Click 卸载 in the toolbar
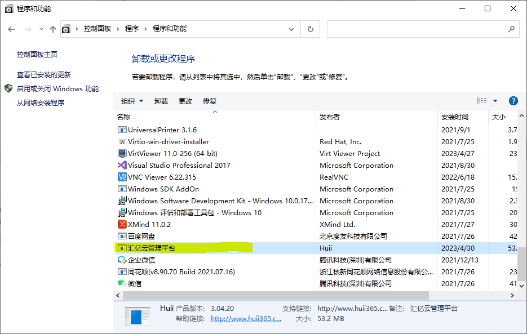Viewport: 527px width, 334px height. pos(161,101)
